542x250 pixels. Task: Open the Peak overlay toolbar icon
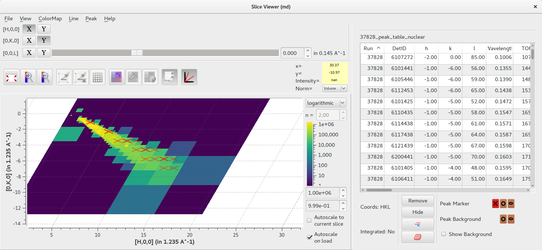169,77
